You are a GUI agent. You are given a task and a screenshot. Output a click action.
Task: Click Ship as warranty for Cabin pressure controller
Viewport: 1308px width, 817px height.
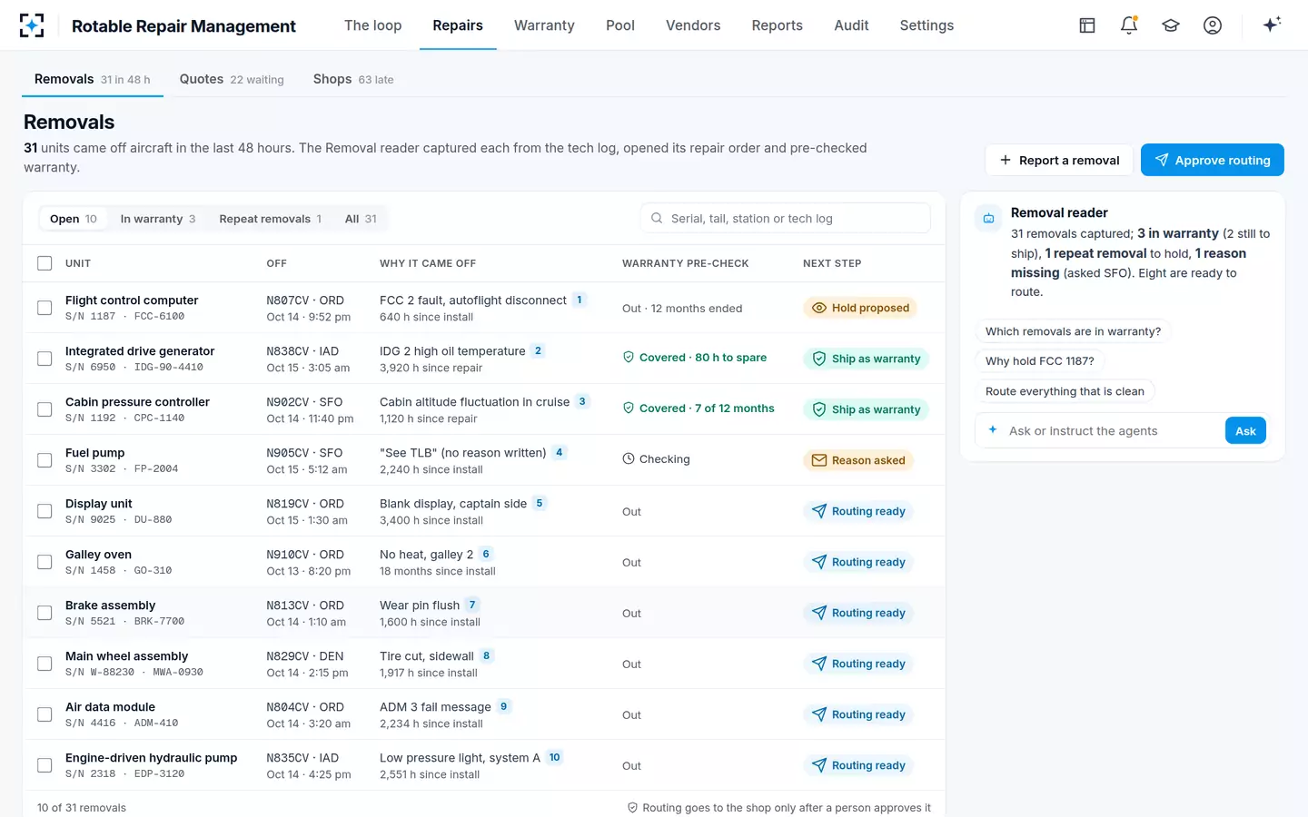coord(867,409)
